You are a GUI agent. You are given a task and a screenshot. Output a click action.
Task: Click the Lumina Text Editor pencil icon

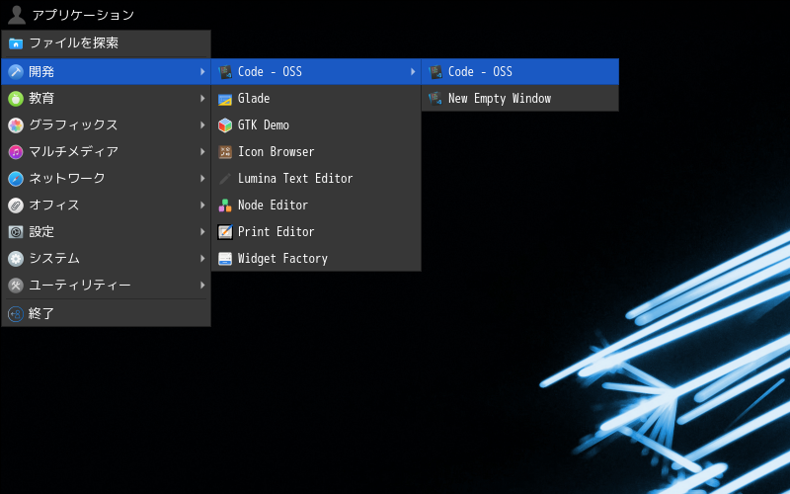(225, 179)
